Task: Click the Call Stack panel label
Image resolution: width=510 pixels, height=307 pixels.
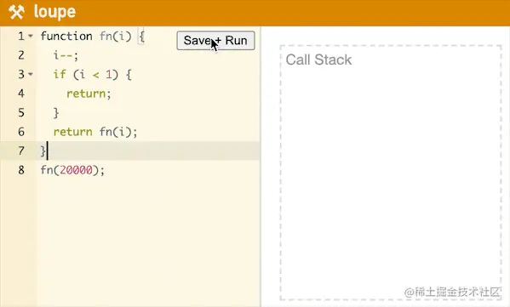Action: pos(318,60)
